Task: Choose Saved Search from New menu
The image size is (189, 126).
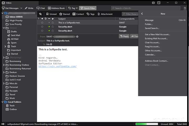Action: [x=152, y=28]
